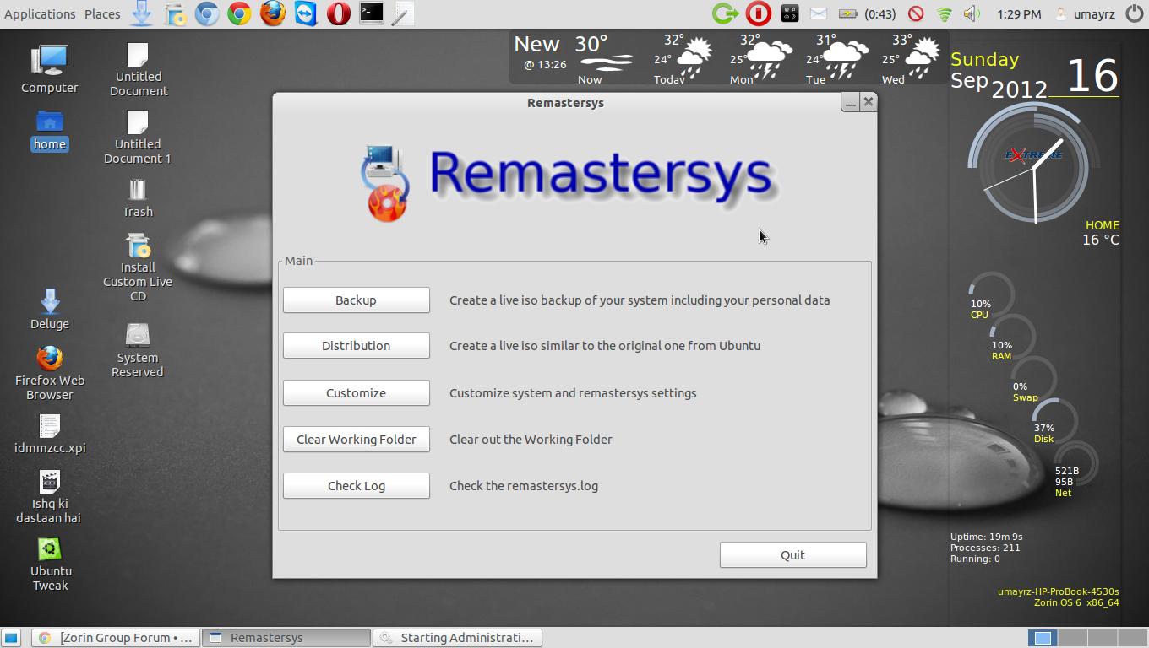Open TeamViewer from the top panel
This screenshot has width=1149, height=648.
pyautogui.click(x=306, y=13)
